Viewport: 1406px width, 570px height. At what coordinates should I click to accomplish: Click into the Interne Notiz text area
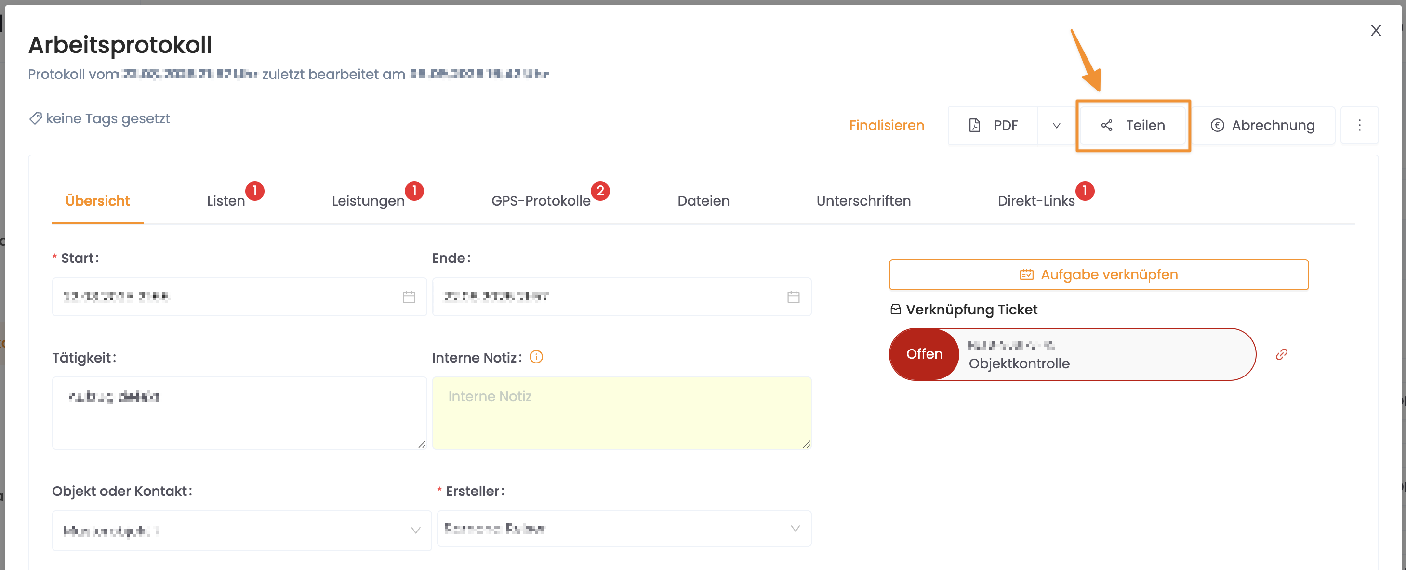[621, 413]
